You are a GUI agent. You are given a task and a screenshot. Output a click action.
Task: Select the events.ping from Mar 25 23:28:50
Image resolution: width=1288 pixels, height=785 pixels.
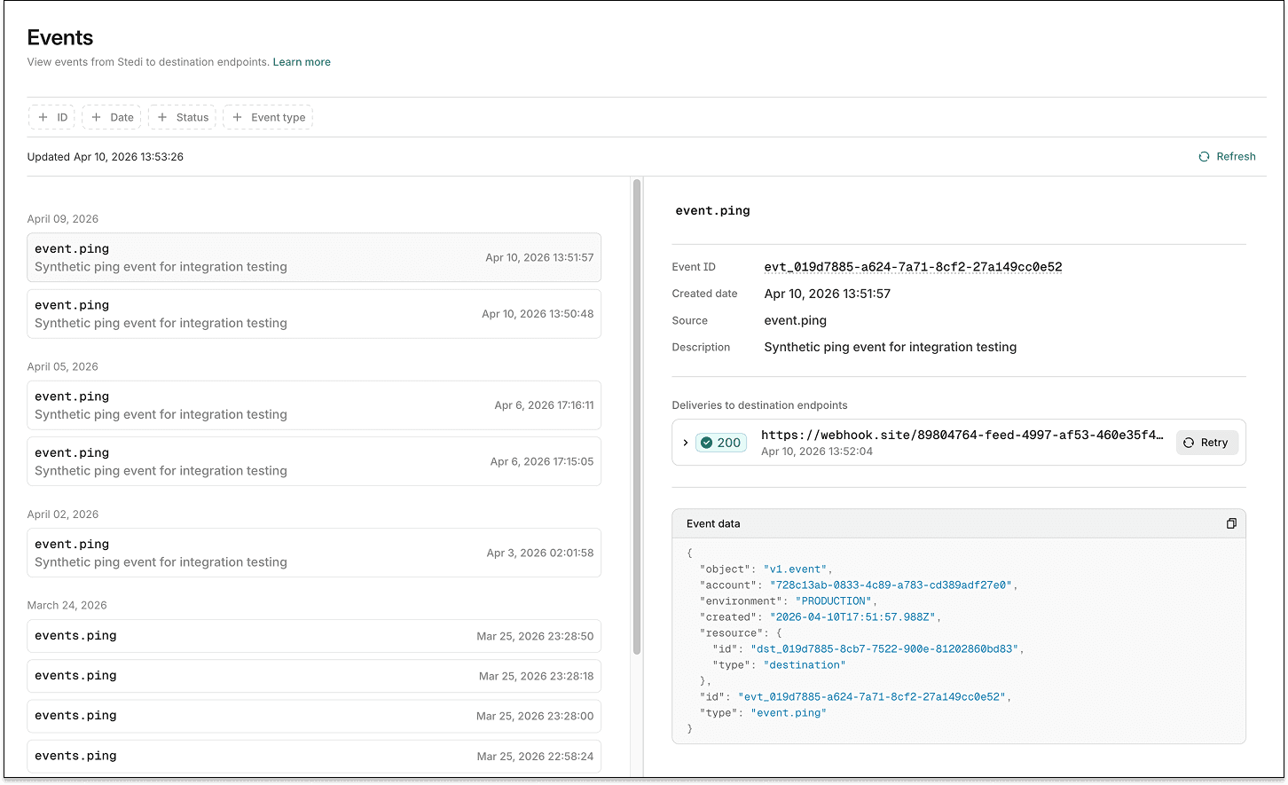coord(314,636)
